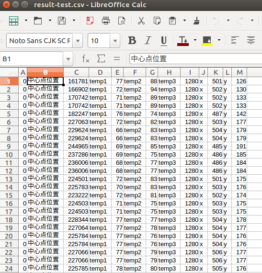Click the Open file folder icon
Viewport: 262px width, 273px height.
coord(38,21)
